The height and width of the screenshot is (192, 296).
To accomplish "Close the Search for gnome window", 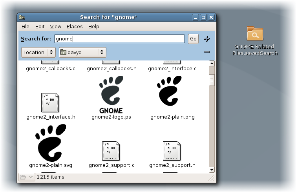I will click(211, 17).
